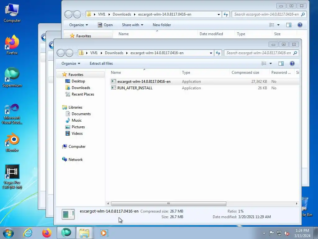Open the front window's address bar history dropdown

point(211,53)
